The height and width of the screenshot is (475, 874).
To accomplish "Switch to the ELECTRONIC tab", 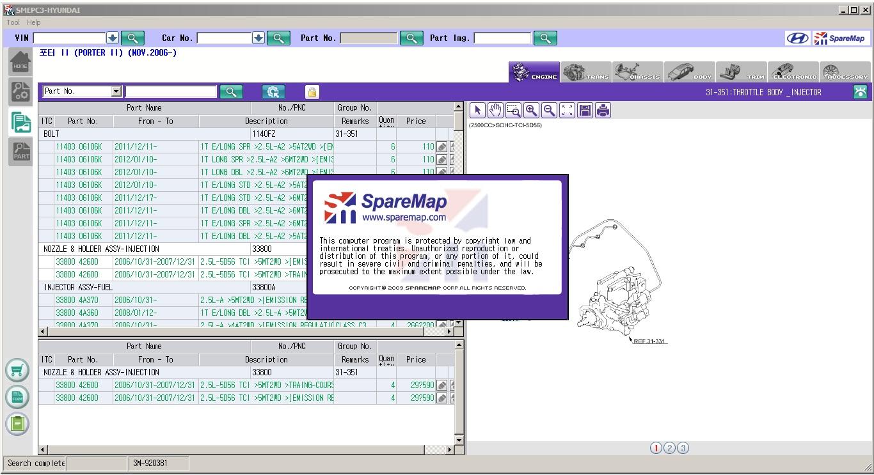I will (793, 72).
